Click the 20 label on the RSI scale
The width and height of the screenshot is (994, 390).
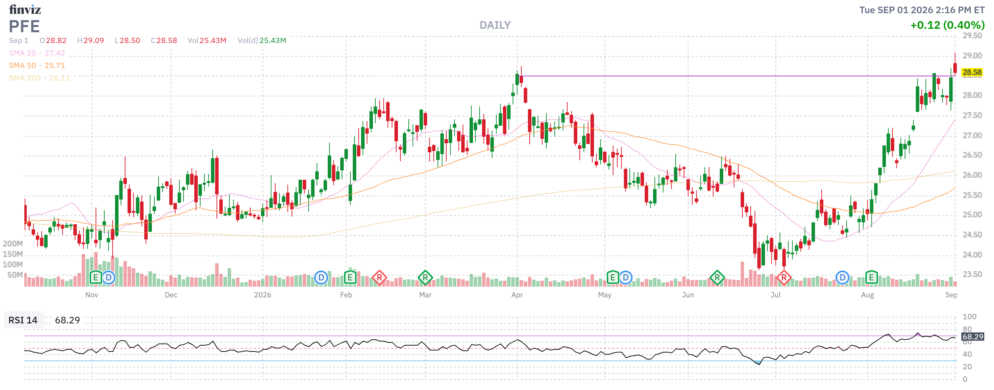[x=967, y=367]
